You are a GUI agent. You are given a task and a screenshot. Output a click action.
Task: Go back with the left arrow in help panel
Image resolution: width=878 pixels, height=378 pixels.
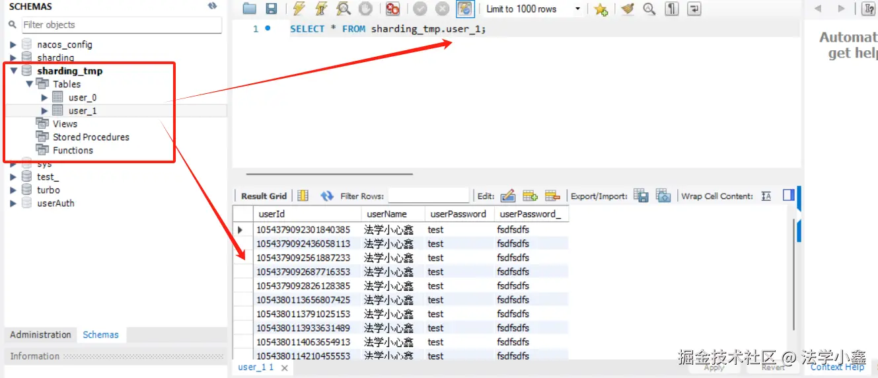point(818,9)
